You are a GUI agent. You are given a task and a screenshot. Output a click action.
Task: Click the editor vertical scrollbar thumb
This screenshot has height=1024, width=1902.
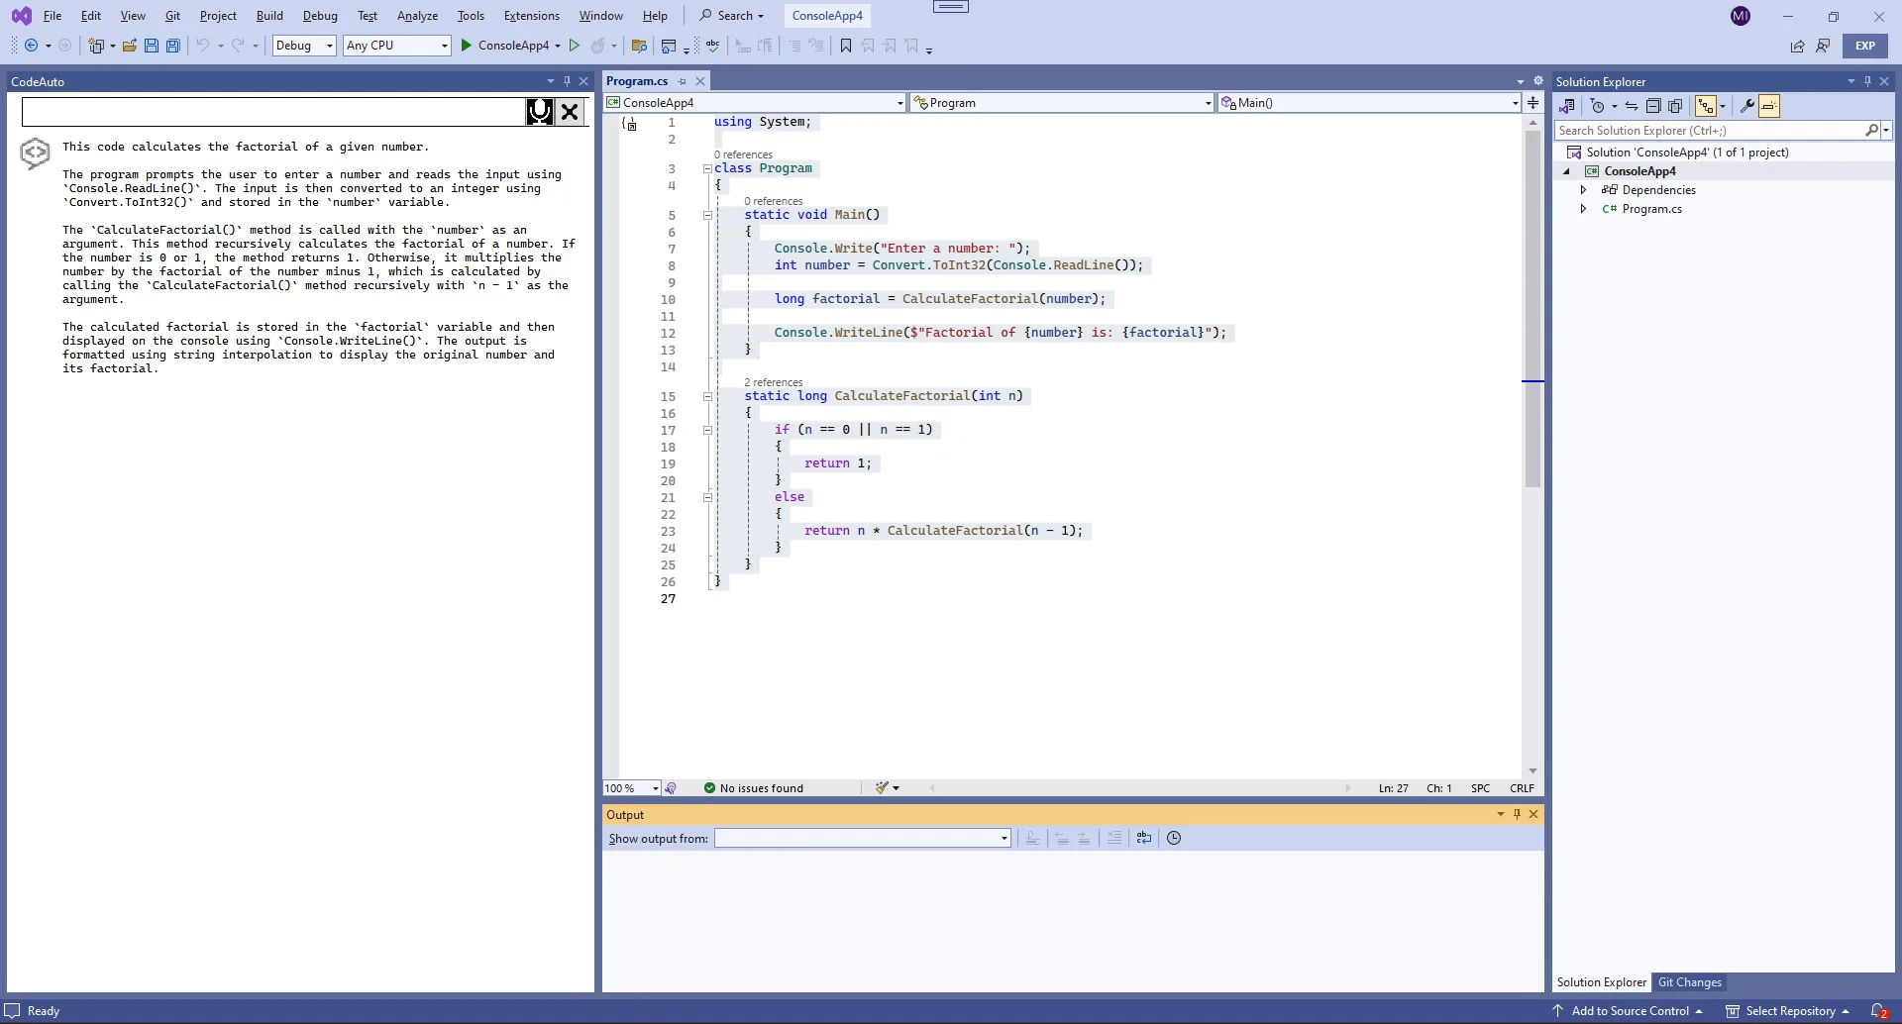pyautogui.click(x=1533, y=309)
